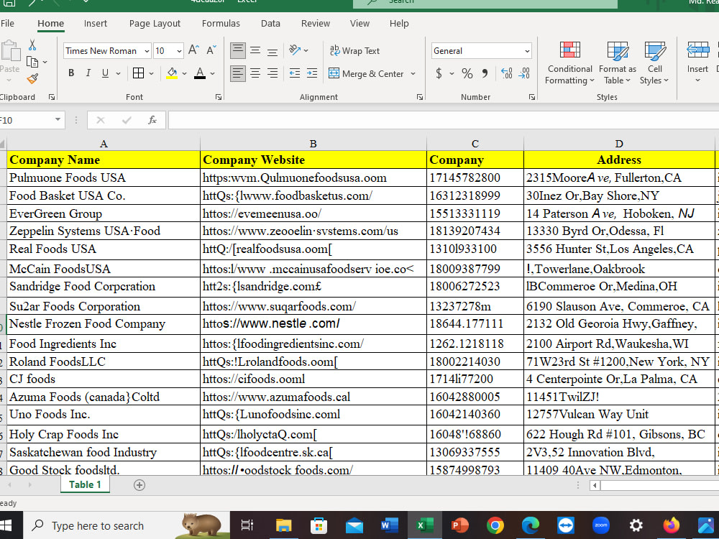Expand underline style dropdown arrow
Screen dimensions: 719x539
pyautogui.click(x=119, y=73)
